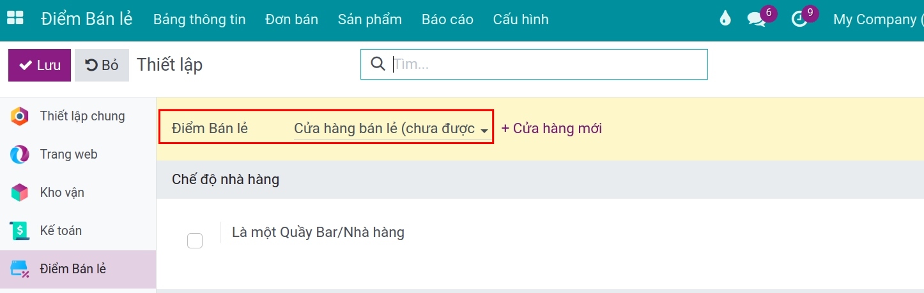Click the Kho vận cube icon
This screenshot has width=924, height=293.
coord(20,192)
